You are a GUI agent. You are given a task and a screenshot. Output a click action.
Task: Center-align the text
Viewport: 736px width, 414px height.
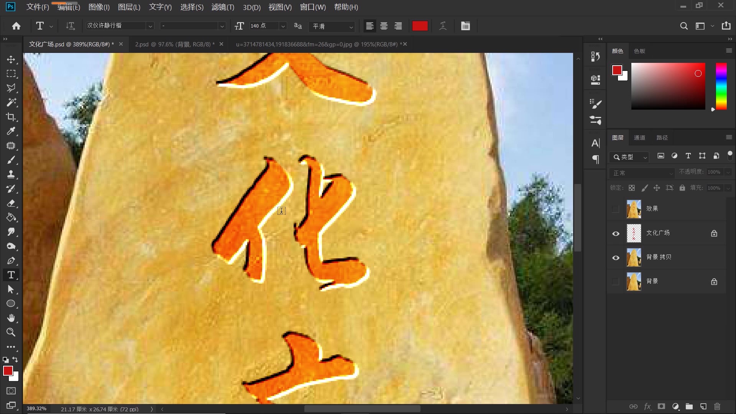[384, 26]
